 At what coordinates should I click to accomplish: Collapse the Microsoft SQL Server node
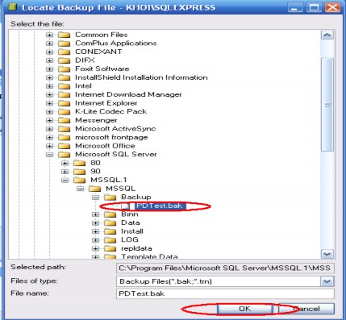click(49, 155)
